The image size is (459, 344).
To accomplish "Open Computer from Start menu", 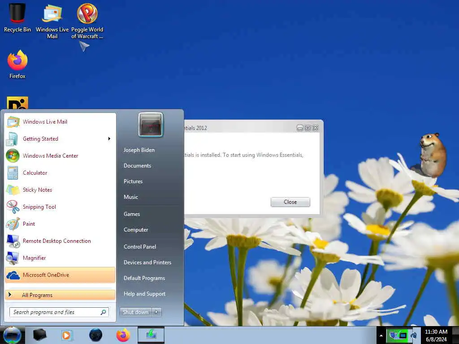I will (136, 230).
